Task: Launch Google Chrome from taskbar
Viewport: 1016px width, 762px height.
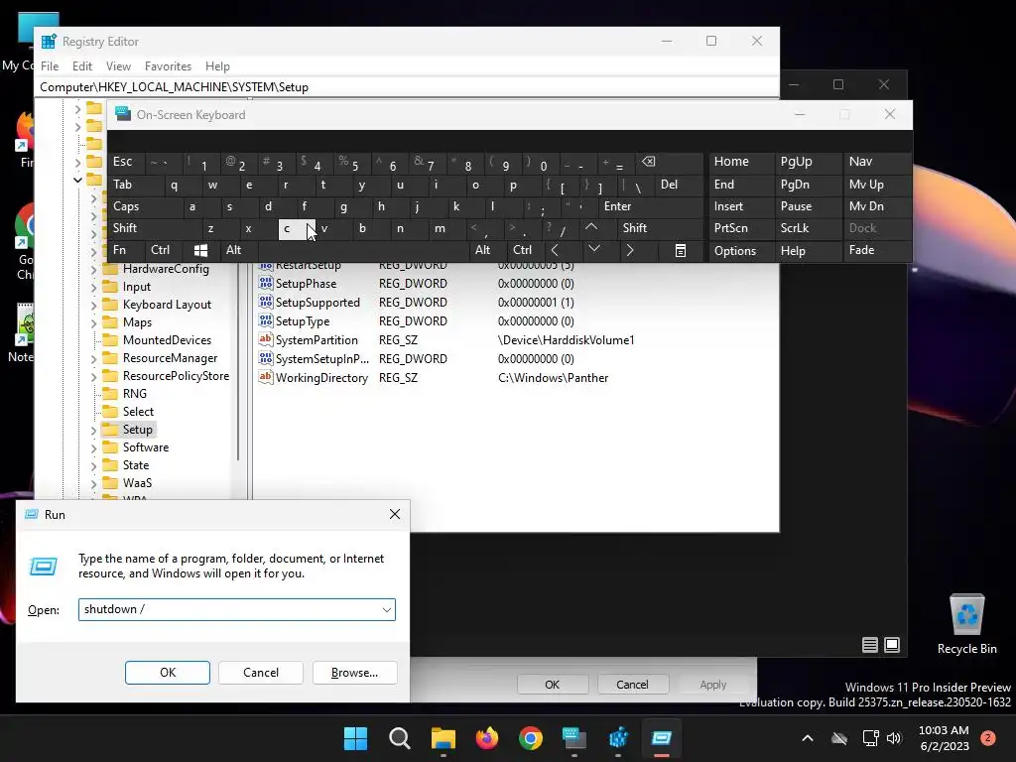Action: [x=531, y=738]
